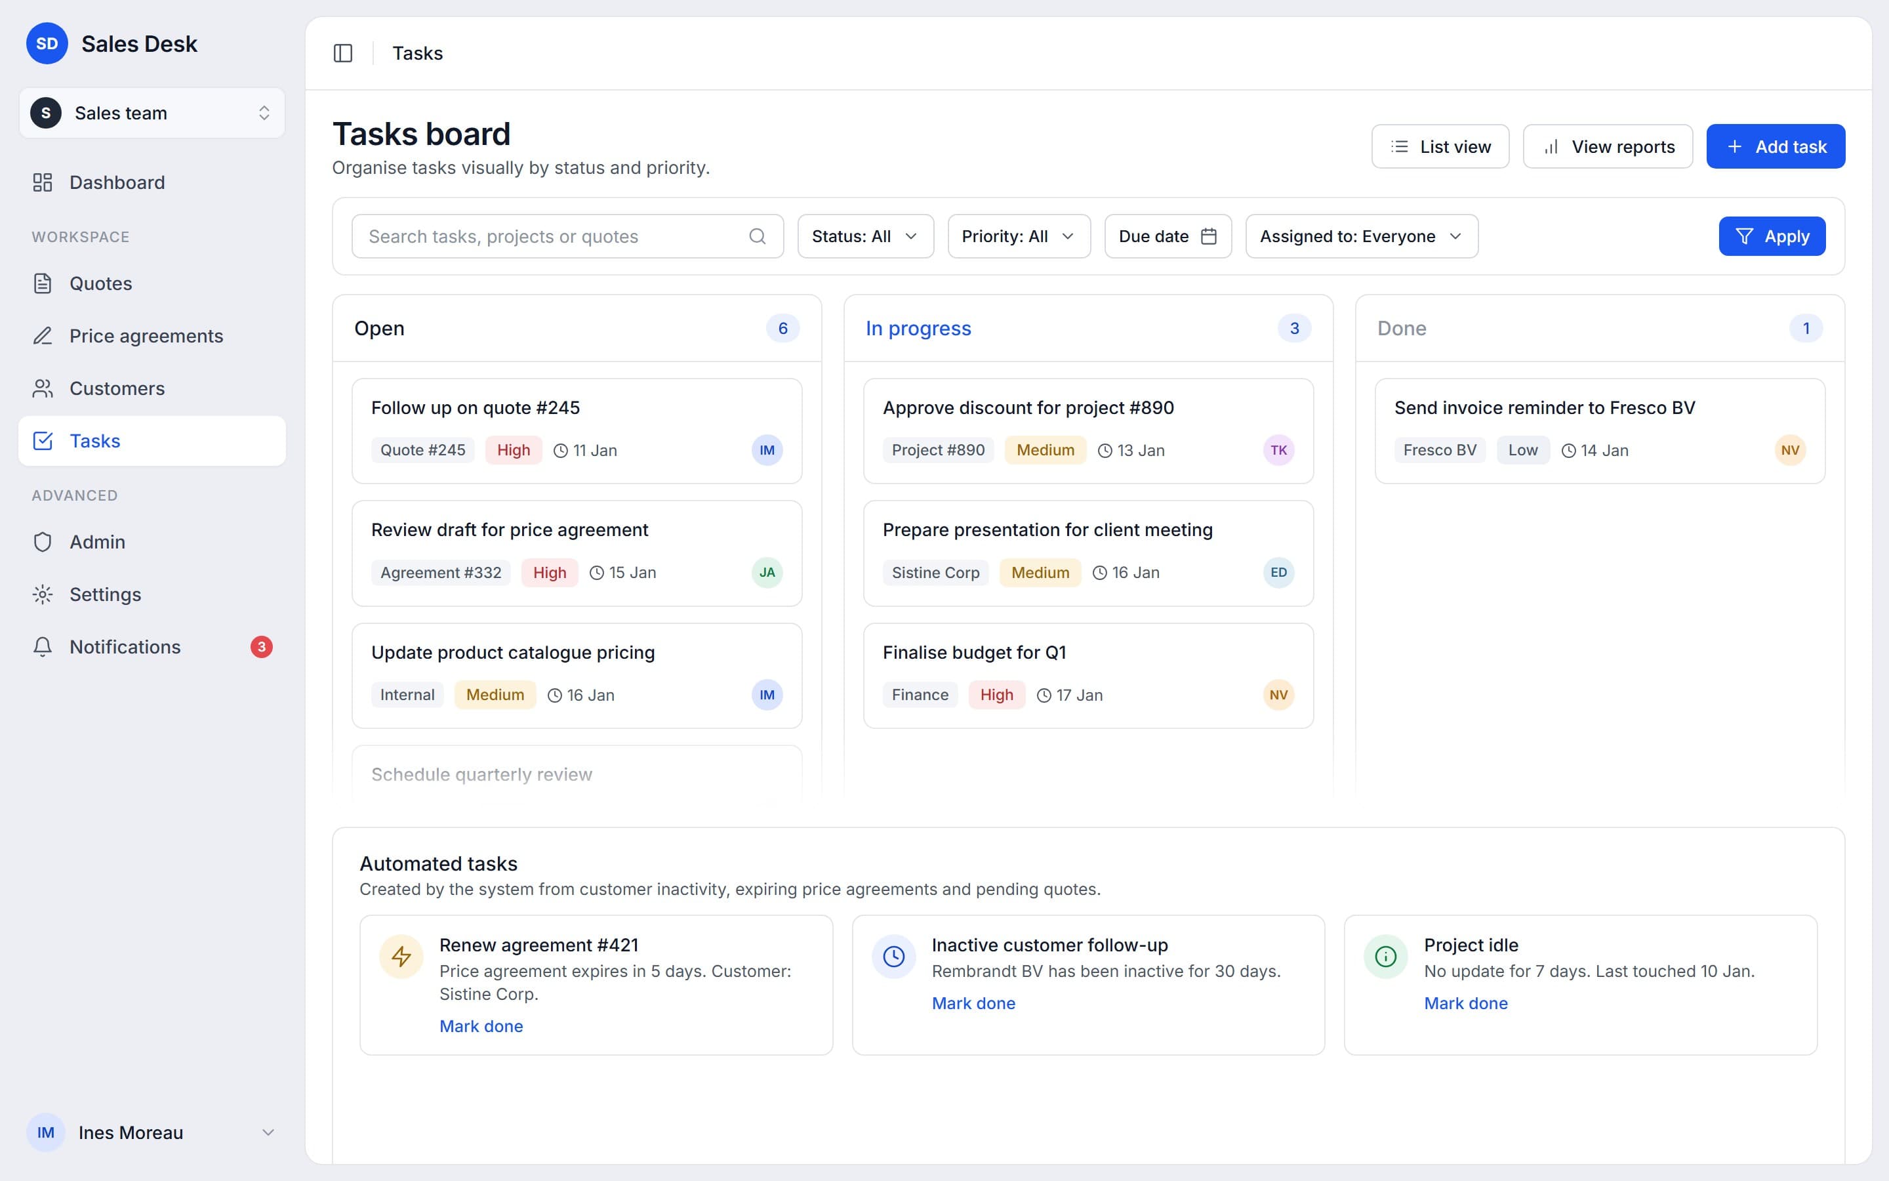Click the ED avatar on Prepare presentation card

click(1278, 573)
